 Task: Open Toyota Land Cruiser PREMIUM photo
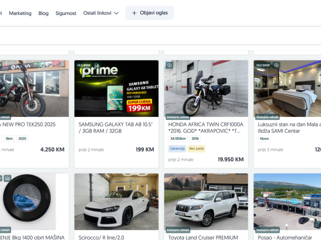click(206, 202)
